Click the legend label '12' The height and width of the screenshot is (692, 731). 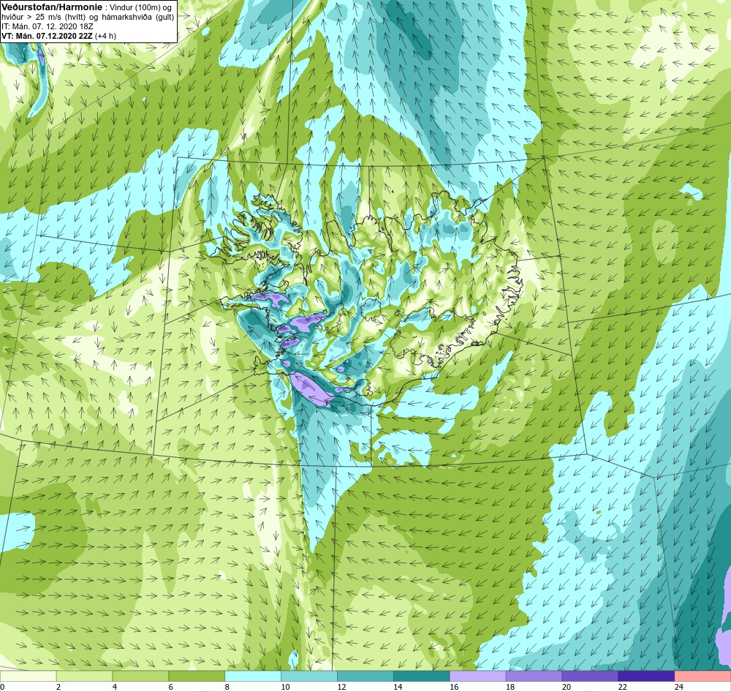[x=341, y=687]
